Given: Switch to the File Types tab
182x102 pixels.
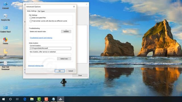Looking at the screenshot, I should (x=41, y=11).
